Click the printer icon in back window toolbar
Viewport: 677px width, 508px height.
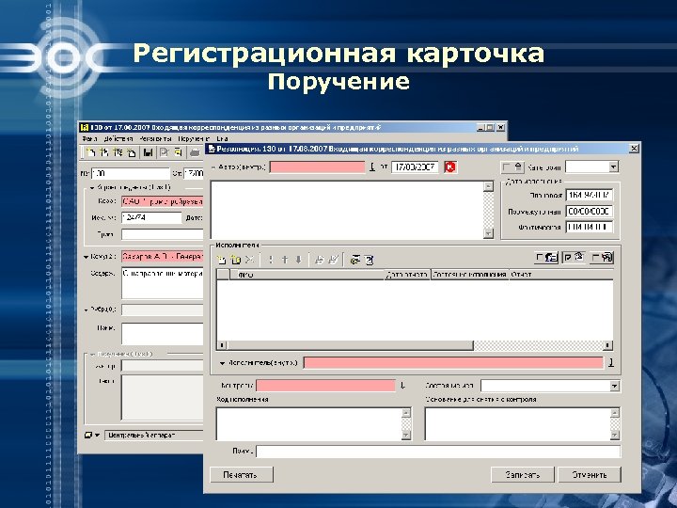(196, 152)
